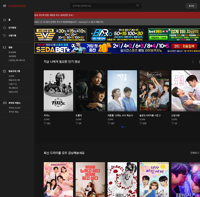200x197 pixels.
Task: Click the star icon for 인기영상
Action: (4, 28)
